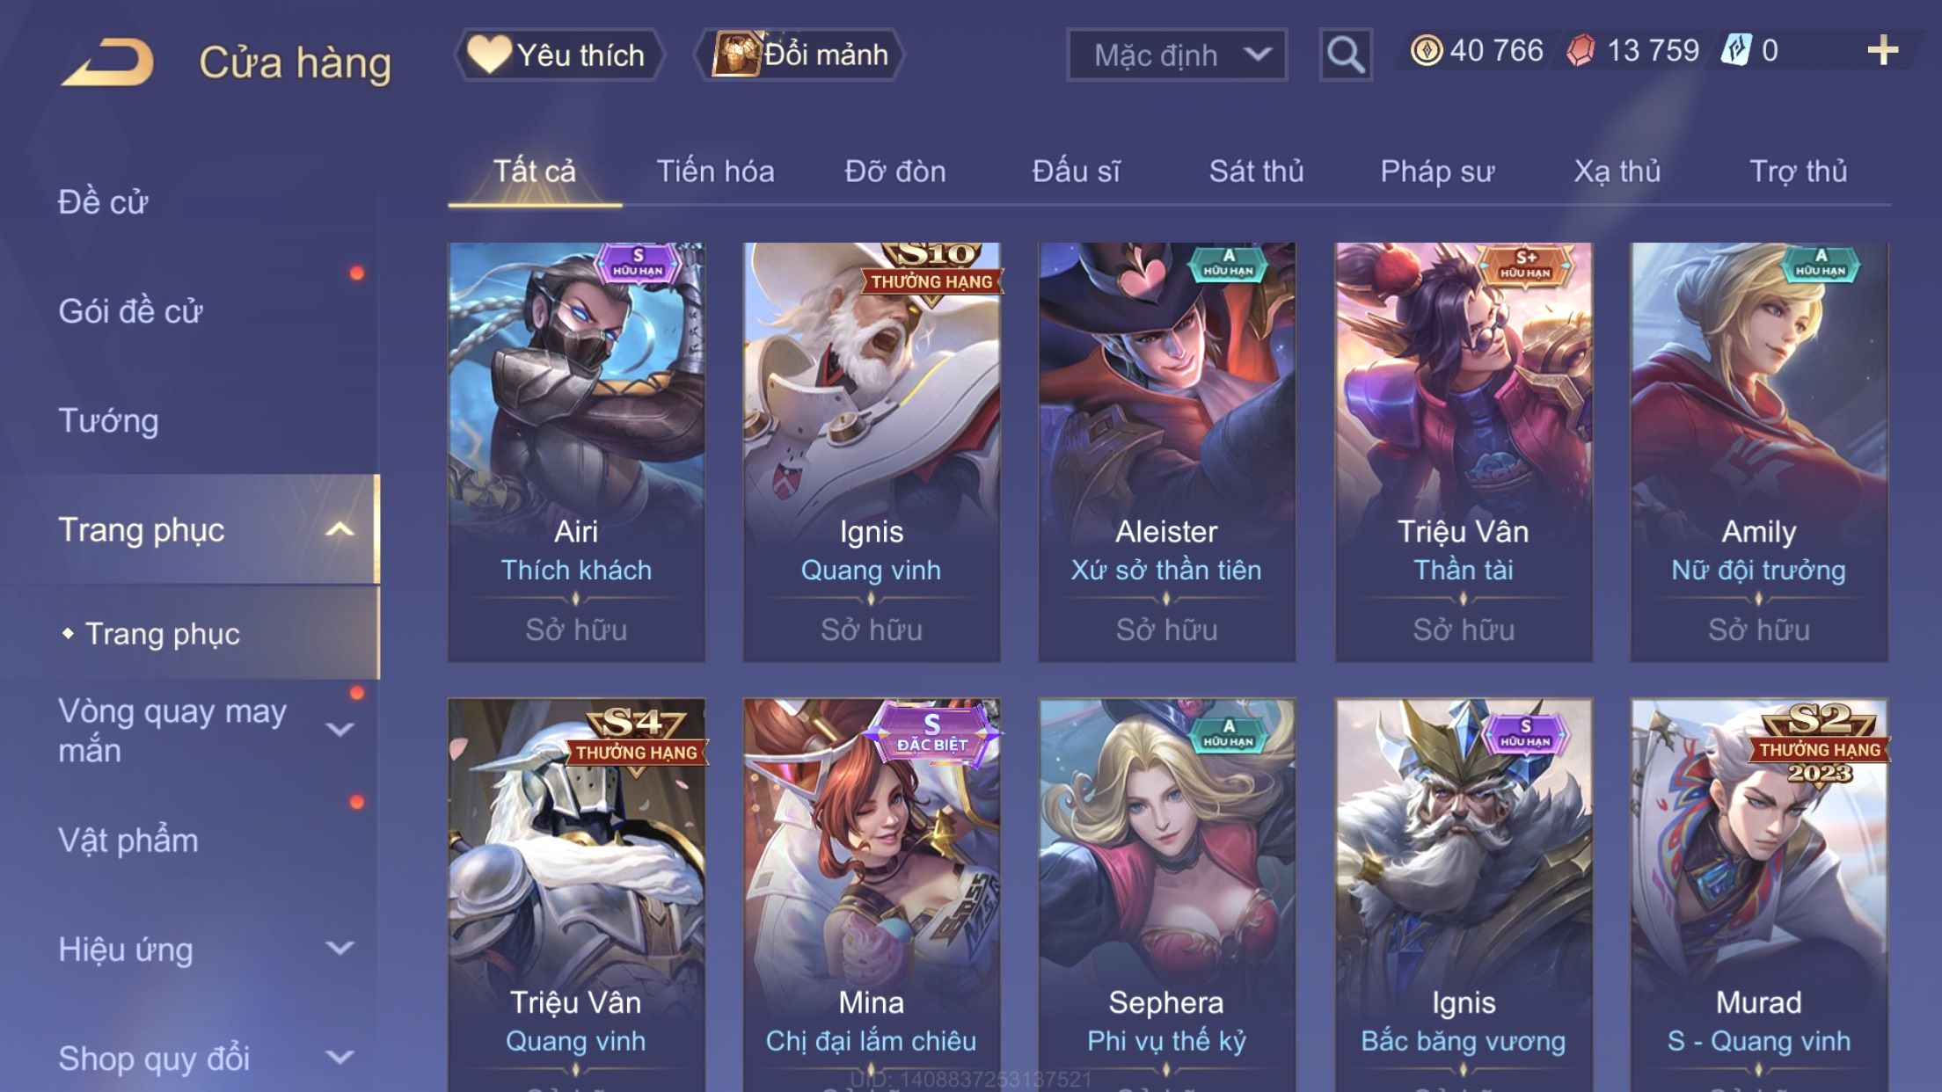Tap the plus icon to add currency
Screen dimensions: 1942x1092
click(1882, 51)
